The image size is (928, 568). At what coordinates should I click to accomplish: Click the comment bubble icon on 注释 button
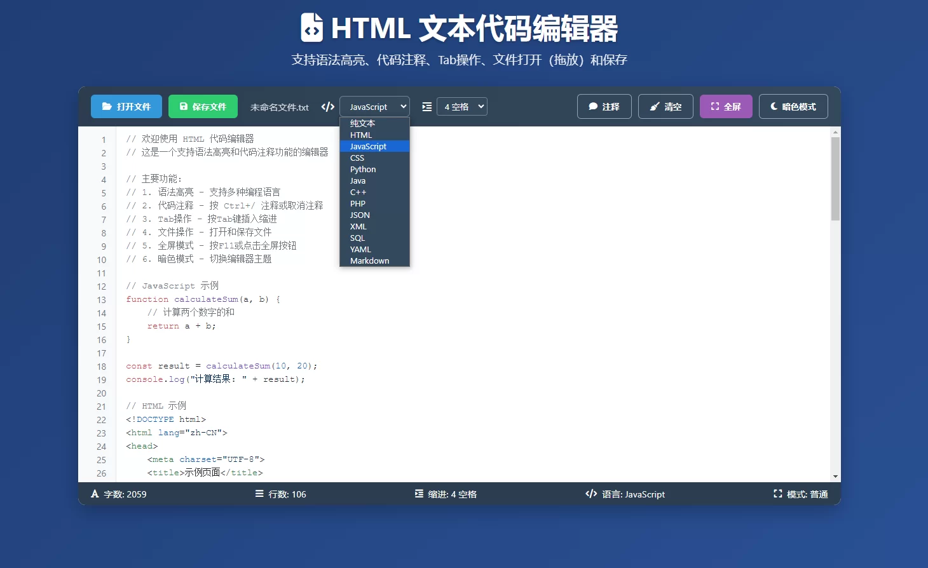coord(592,106)
